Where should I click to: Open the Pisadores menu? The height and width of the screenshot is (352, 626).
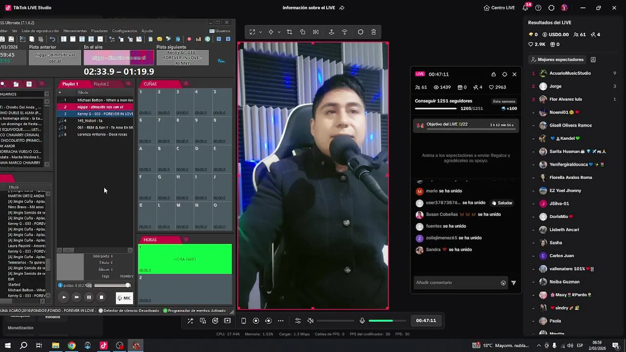(99, 31)
